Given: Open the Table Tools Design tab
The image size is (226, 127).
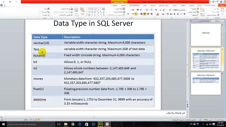Looking at the screenshot, I should [x=123, y=5].
